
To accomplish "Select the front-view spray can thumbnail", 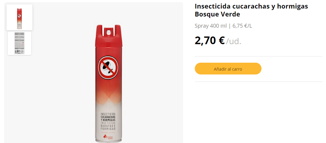I will (x=19, y=17).
